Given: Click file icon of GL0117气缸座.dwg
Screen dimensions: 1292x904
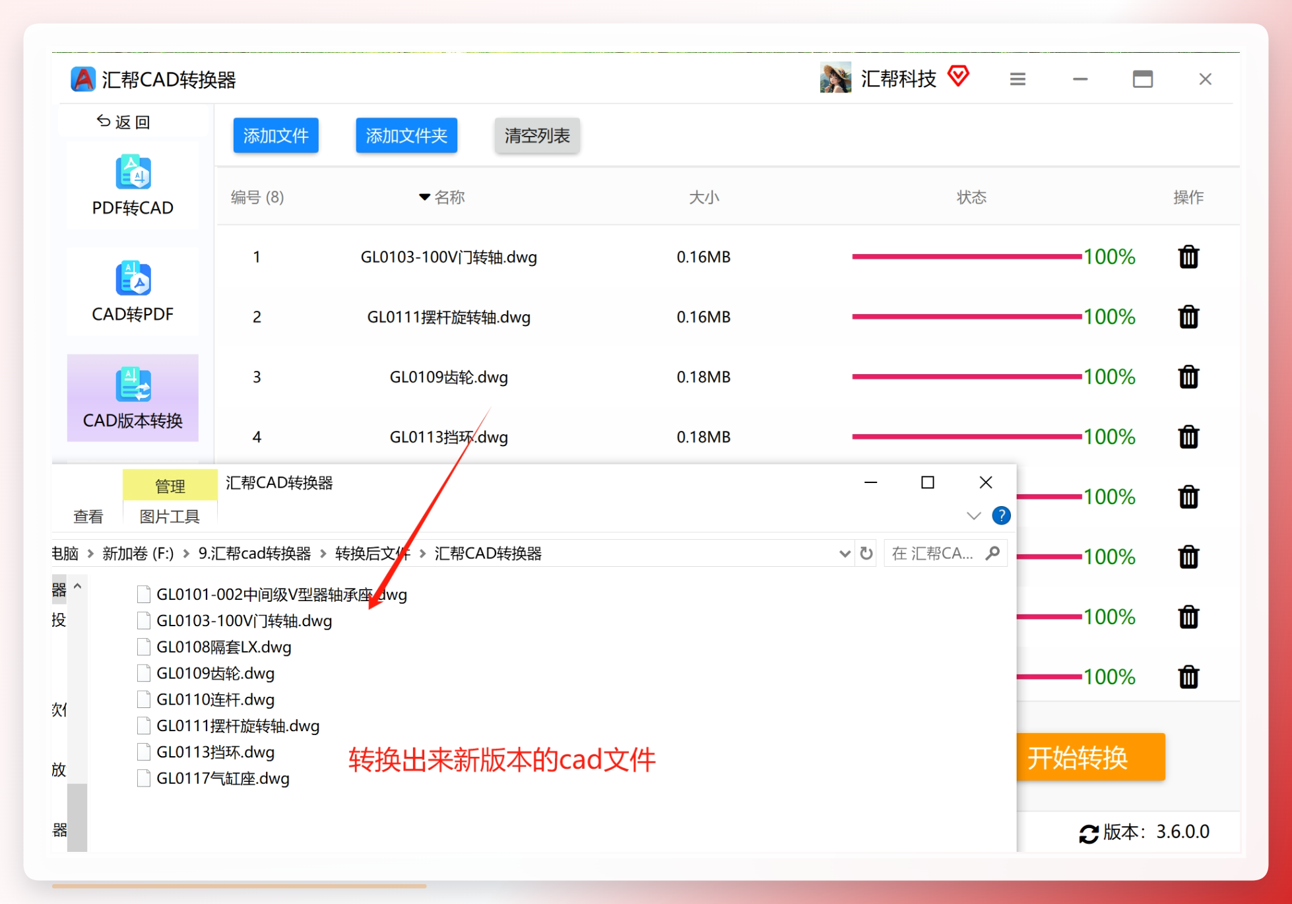Looking at the screenshot, I should [x=143, y=779].
